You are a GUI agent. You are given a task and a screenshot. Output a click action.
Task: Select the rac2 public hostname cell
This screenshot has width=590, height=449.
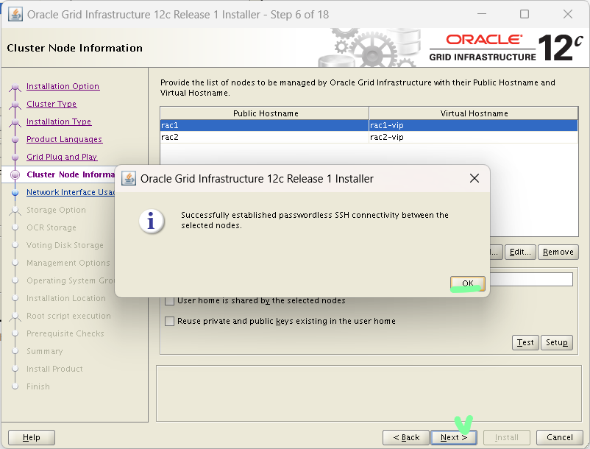(x=265, y=137)
